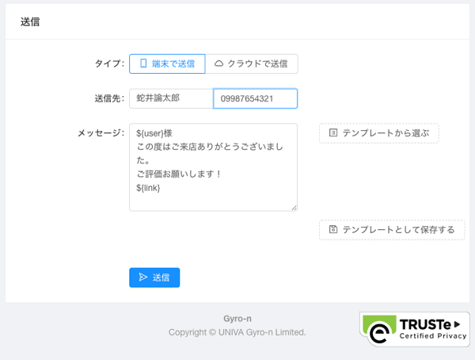The image size is (475, 360).
Task: Select the 端末で送信 send type
Action: [x=167, y=63]
